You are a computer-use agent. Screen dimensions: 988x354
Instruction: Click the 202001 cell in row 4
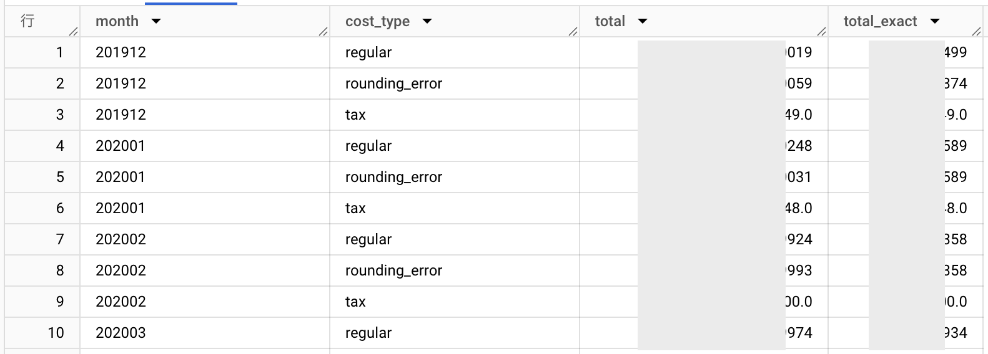click(x=121, y=146)
